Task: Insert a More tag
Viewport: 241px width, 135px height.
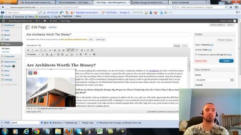Action: (77, 50)
